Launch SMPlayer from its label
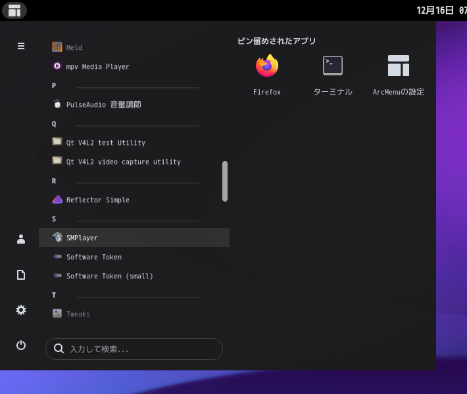467x394 pixels. tap(82, 238)
